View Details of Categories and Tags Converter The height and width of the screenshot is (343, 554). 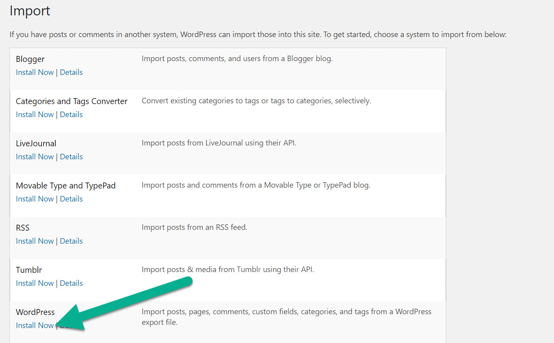71,114
